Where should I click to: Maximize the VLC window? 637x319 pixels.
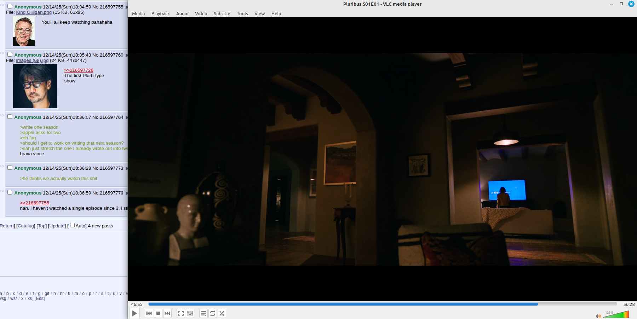click(621, 4)
